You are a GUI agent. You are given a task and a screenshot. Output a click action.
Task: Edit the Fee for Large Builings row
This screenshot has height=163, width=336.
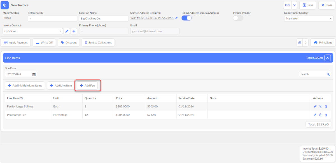click(315, 106)
